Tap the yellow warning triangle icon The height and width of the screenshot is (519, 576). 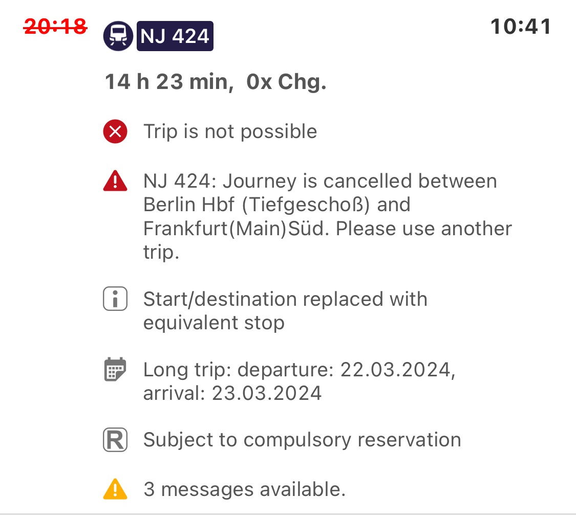coord(115,489)
